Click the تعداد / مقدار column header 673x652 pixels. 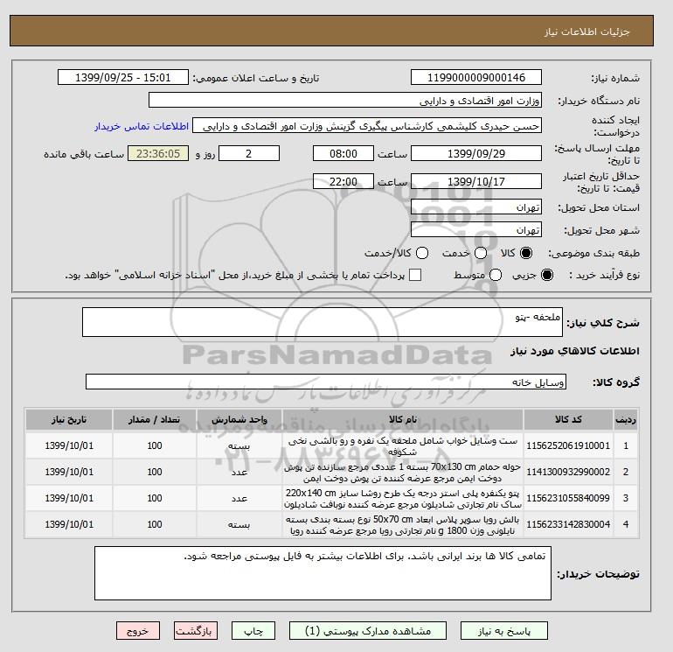[x=155, y=419]
